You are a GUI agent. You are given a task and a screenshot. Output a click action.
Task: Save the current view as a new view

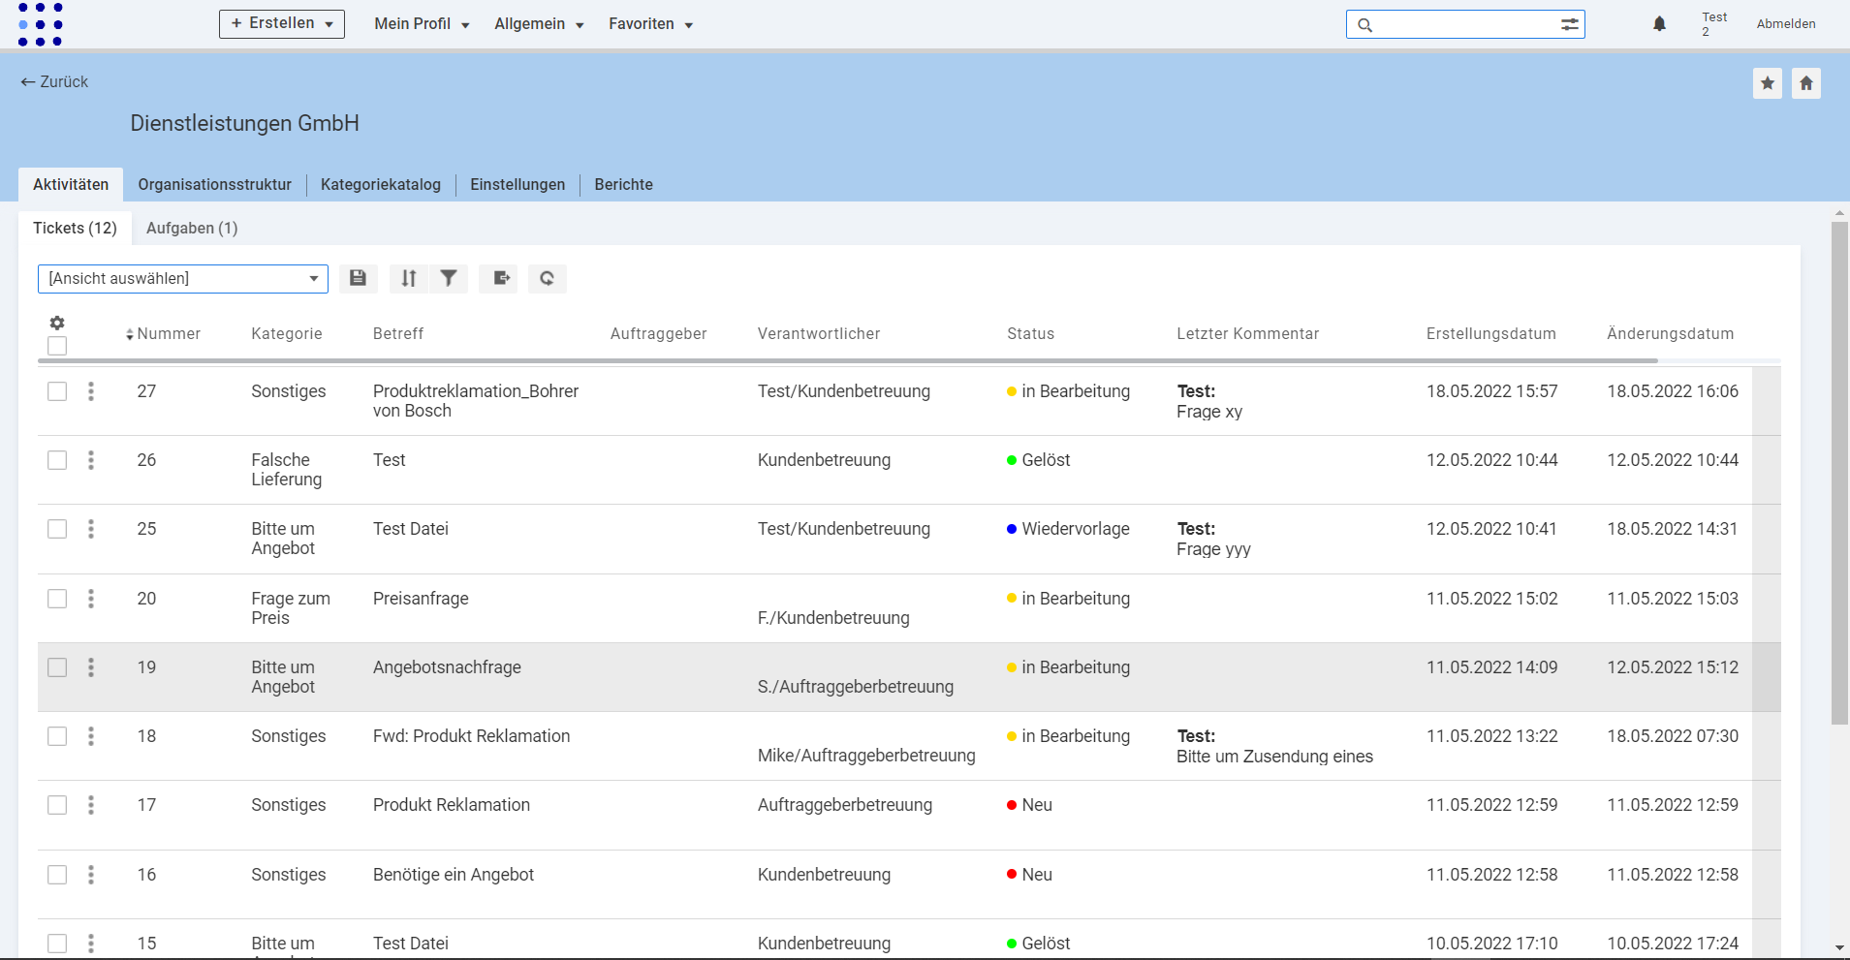tap(357, 278)
